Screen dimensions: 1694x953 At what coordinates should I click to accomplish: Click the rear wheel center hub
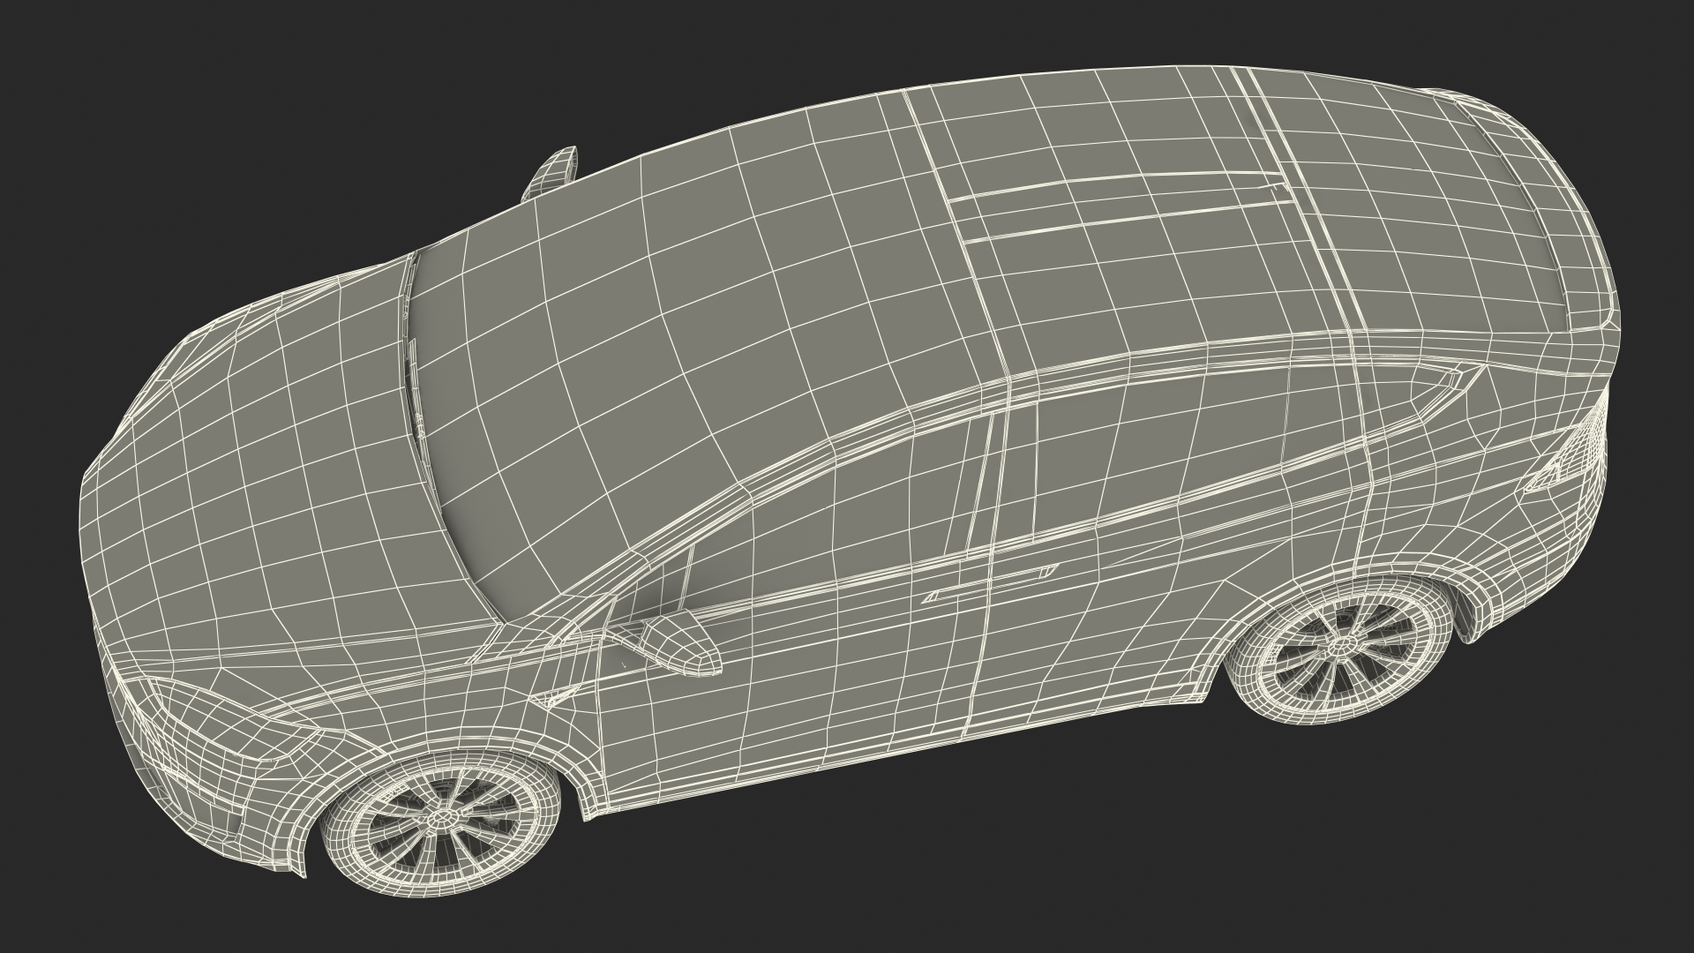coord(1341,649)
